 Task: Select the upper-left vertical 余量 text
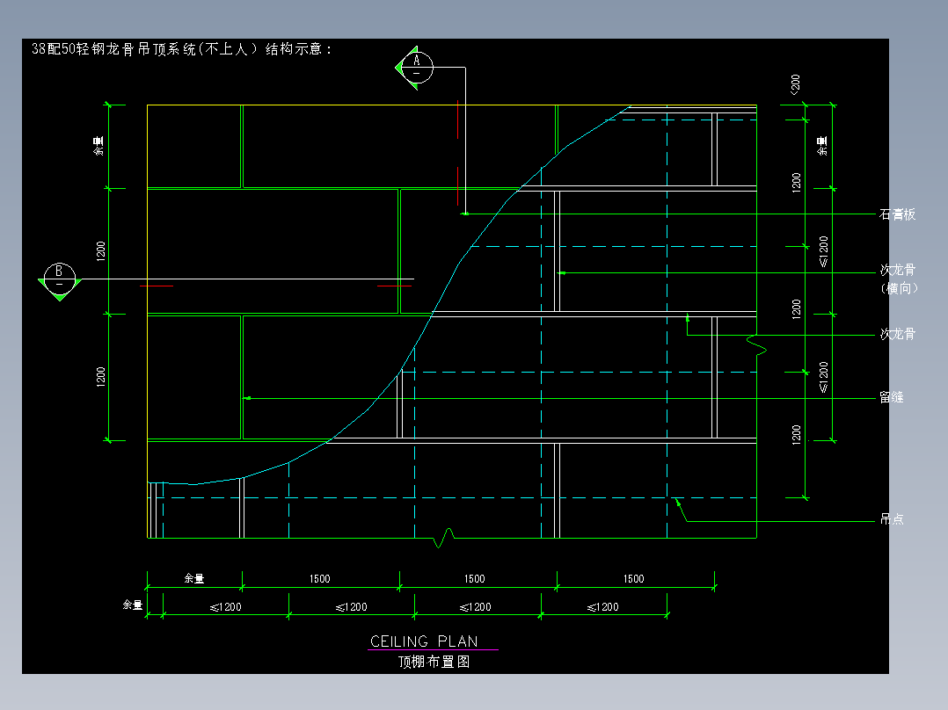pyautogui.click(x=98, y=146)
